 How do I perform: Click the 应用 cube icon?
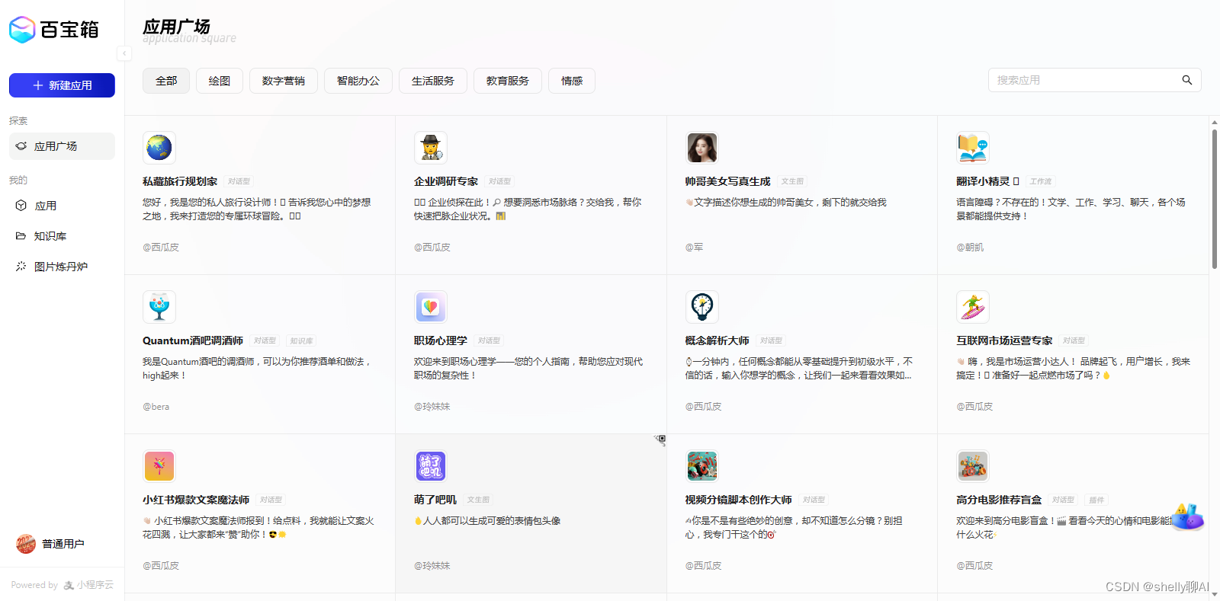click(x=21, y=206)
